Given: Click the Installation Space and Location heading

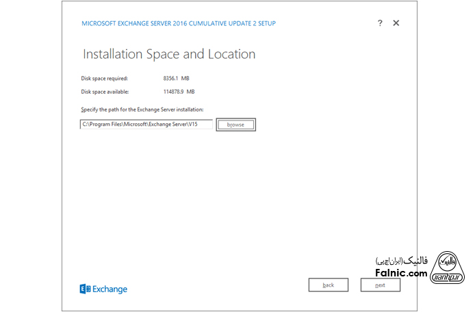Looking at the screenshot, I should (169, 54).
